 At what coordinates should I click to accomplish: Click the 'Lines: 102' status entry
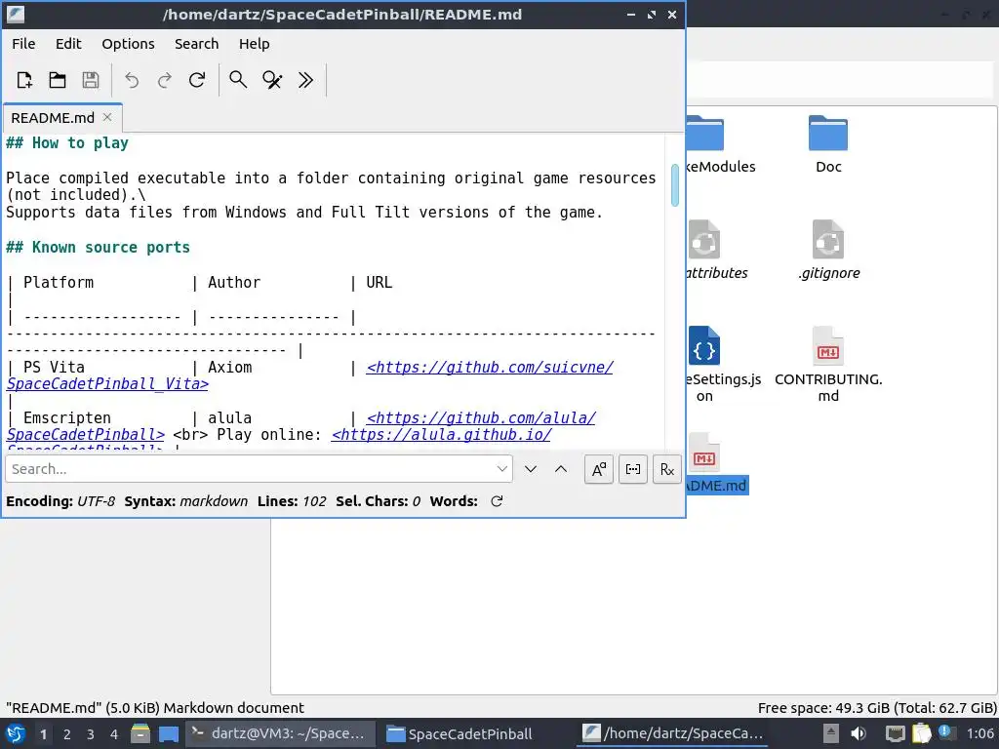tap(292, 501)
